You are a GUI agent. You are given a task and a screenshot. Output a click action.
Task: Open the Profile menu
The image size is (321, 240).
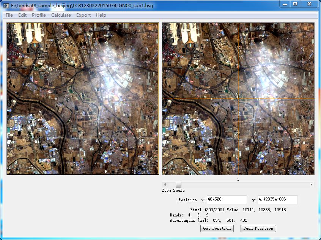click(39, 15)
